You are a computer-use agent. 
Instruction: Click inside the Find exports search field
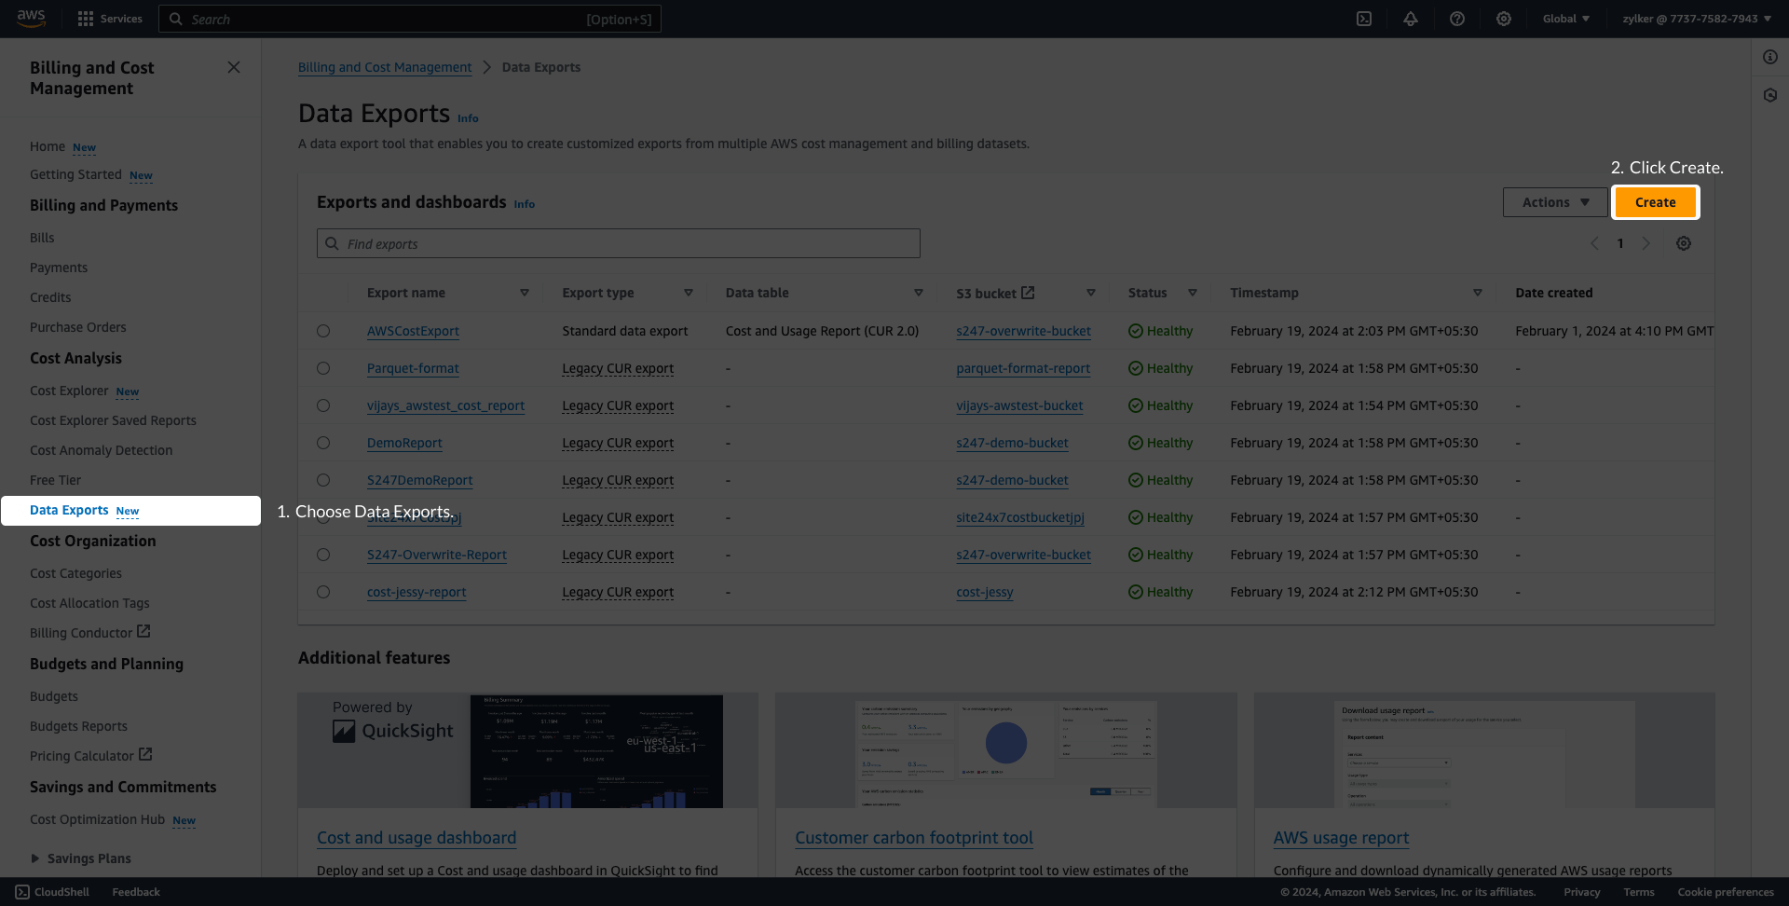click(618, 243)
